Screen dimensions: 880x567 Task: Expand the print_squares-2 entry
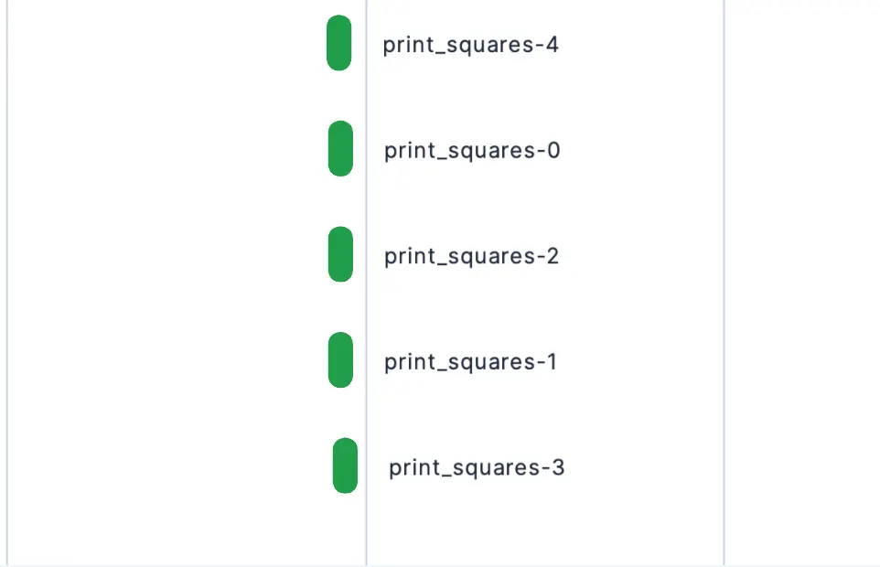click(x=470, y=256)
